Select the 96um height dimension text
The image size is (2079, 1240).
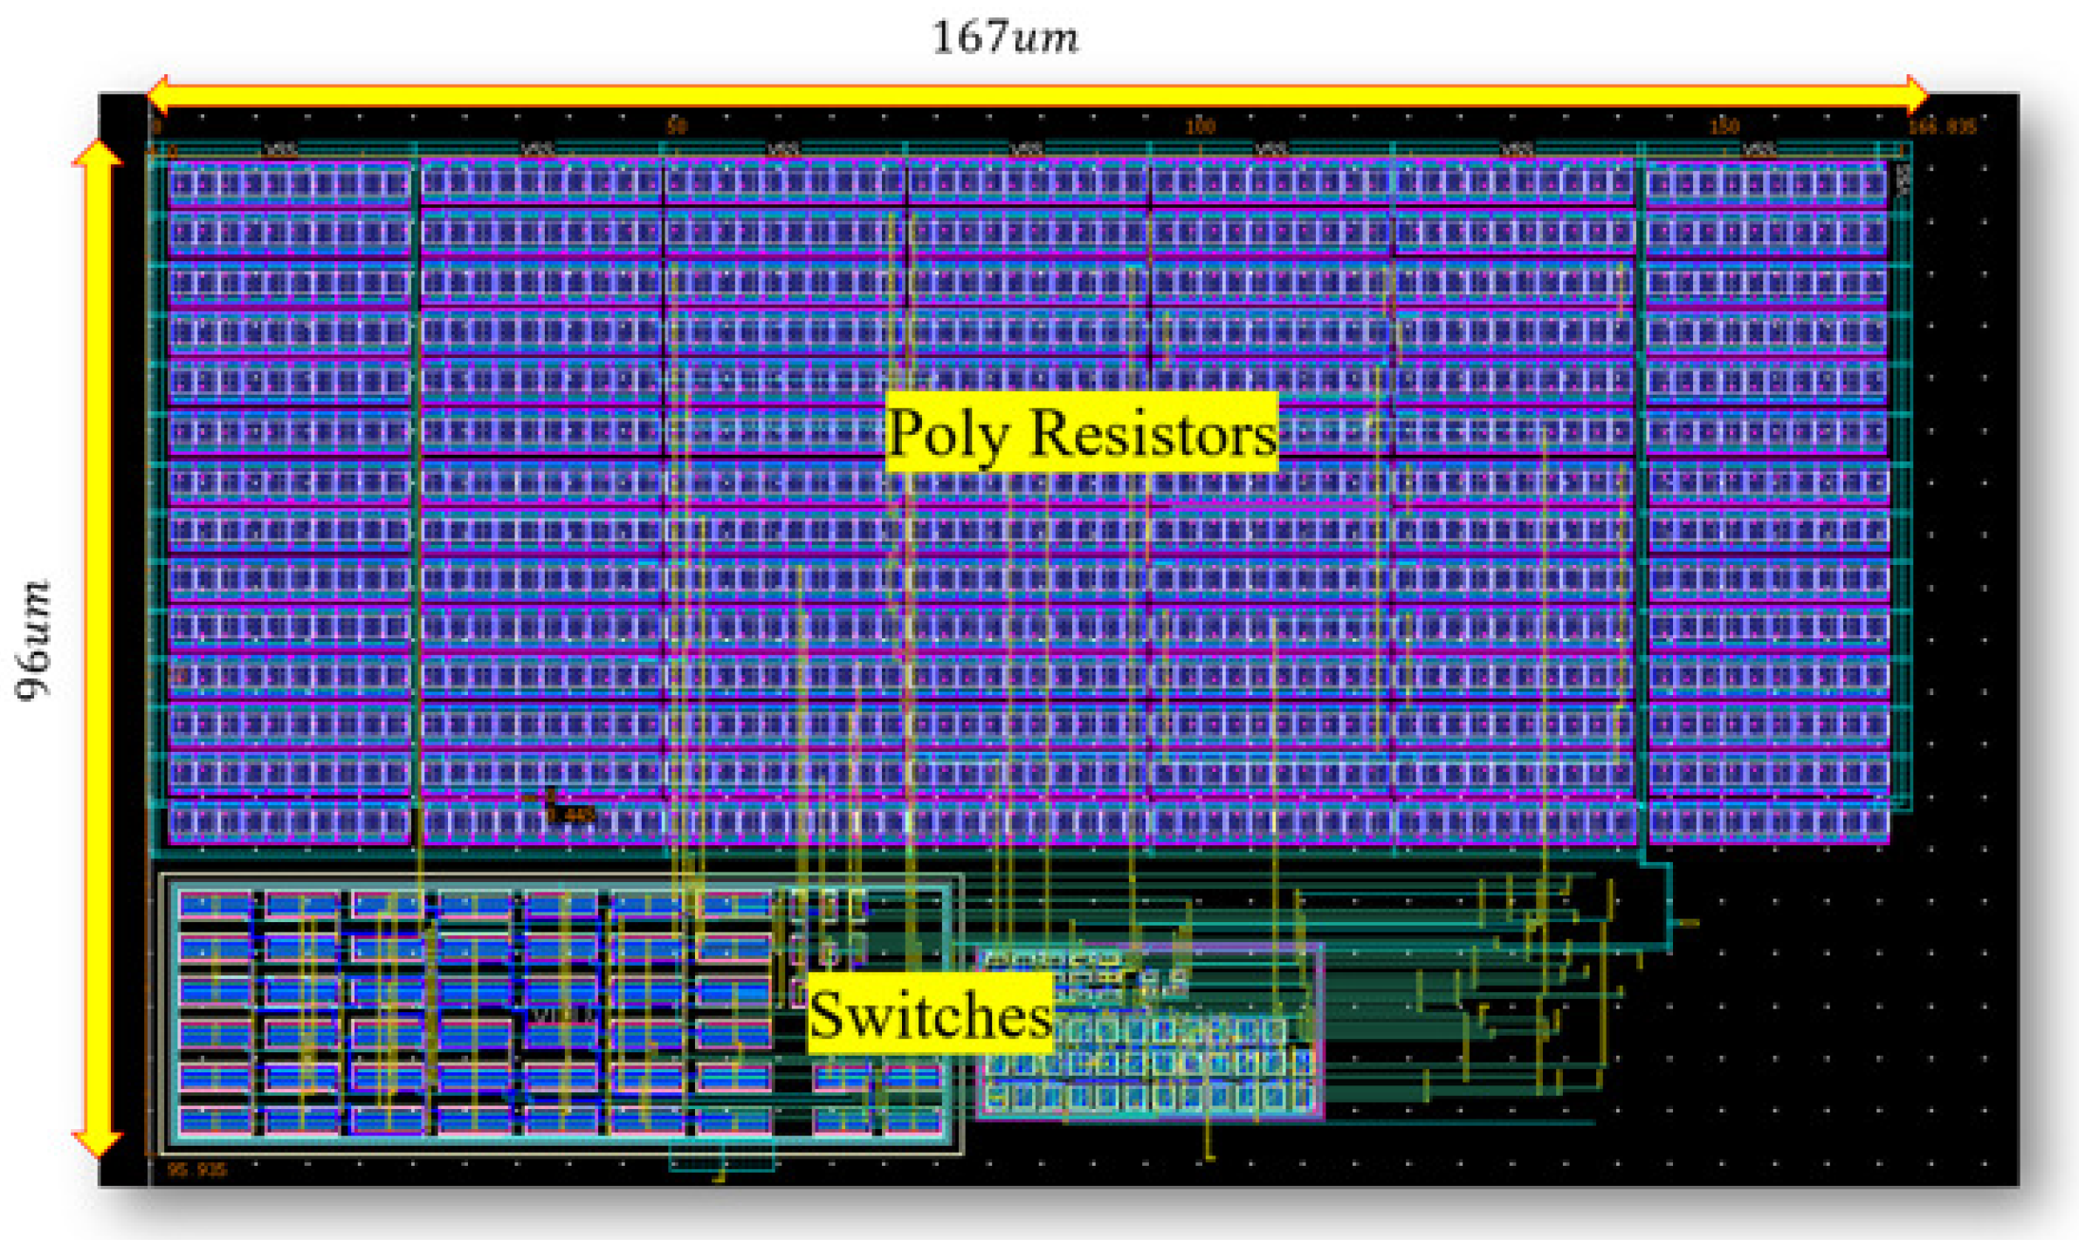(35, 639)
